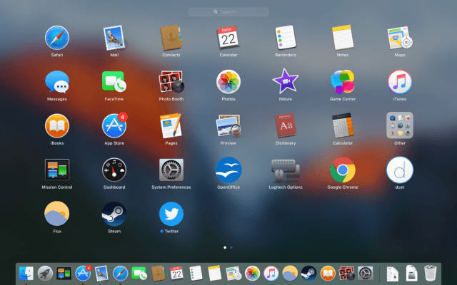
Task: Open iBooks in the Dock
Action: [x=328, y=274]
